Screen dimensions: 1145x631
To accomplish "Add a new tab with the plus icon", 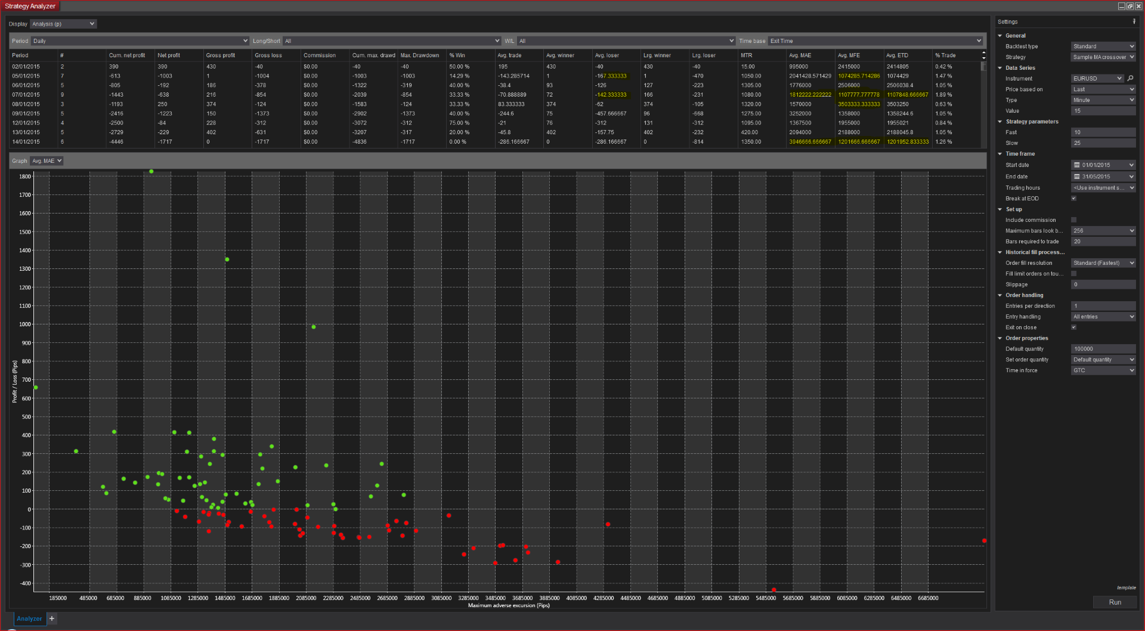I will pyautogui.click(x=52, y=618).
